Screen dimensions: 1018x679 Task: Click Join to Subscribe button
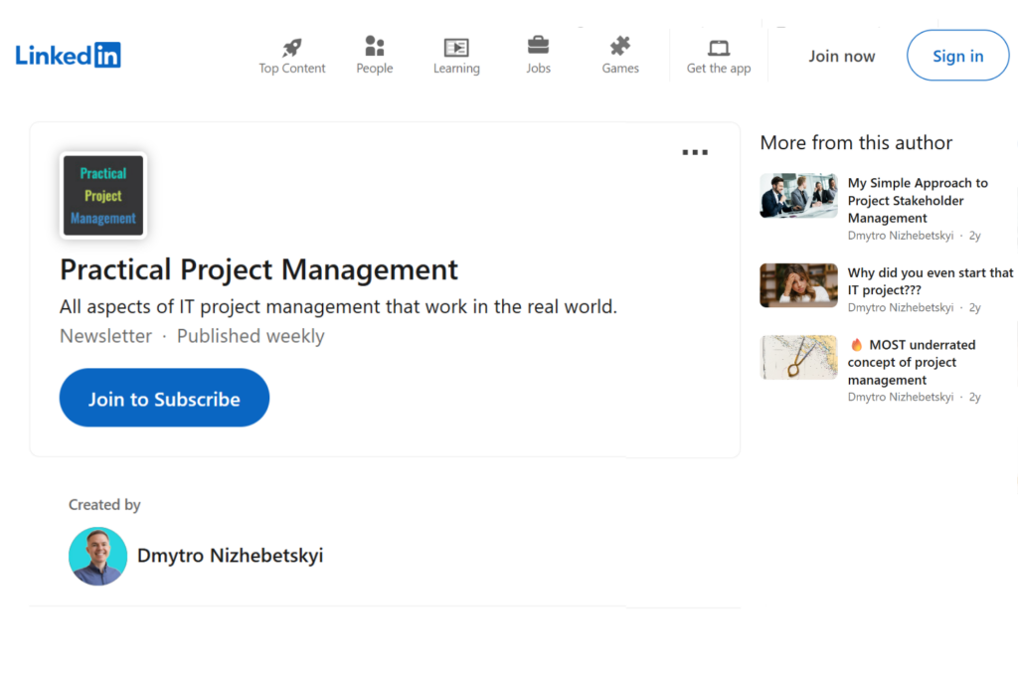click(x=164, y=398)
